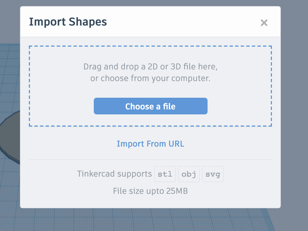308x231 pixels.
Task: Click the "or choose from your computer" text
Action: [x=150, y=78]
